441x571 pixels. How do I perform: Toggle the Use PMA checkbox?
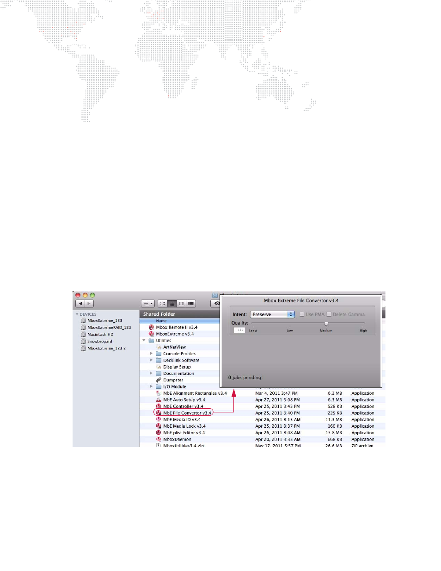click(x=302, y=314)
